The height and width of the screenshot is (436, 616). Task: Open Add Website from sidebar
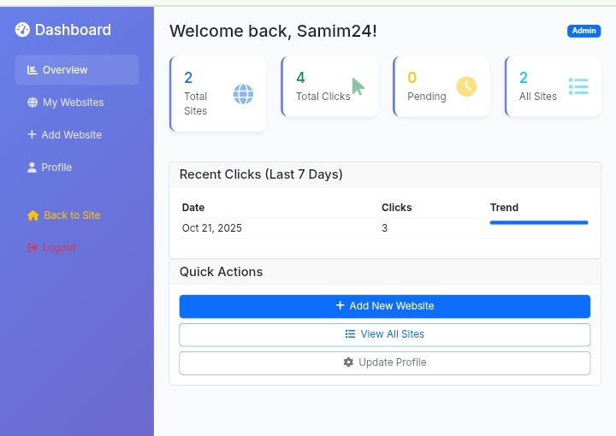(77, 134)
